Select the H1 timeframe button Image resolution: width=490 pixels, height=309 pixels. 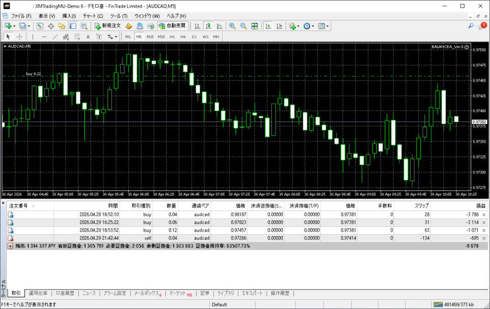pyautogui.click(x=172, y=36)
